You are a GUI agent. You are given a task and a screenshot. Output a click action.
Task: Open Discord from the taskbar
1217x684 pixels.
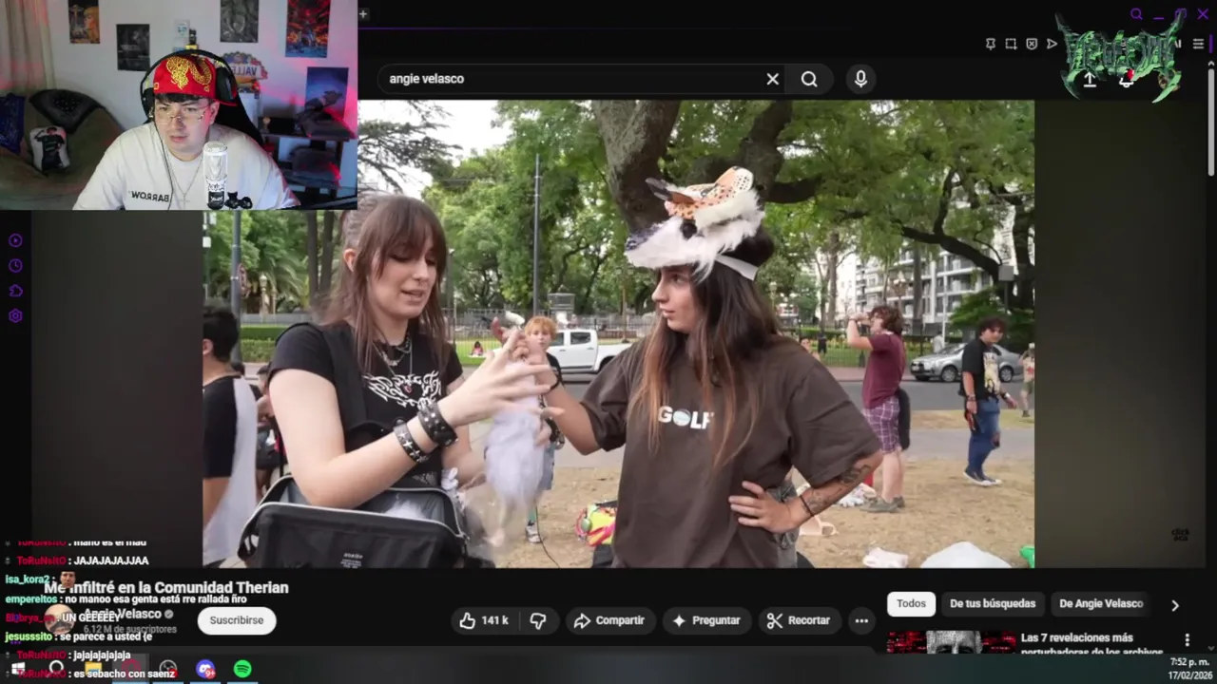pyautogui.click(x=205, y=669)
